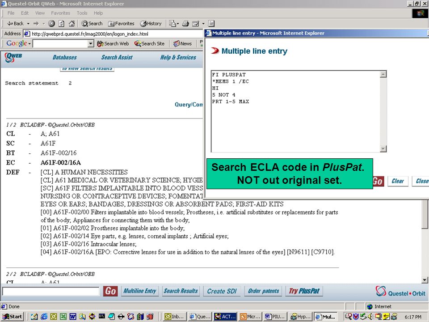
Task: Click the Google toolbar search field
Action: [60, 43]
